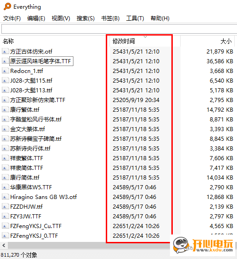Open the 书签(B) menu
The width and height of the screenshot is (237, 259).
[110, 18]
